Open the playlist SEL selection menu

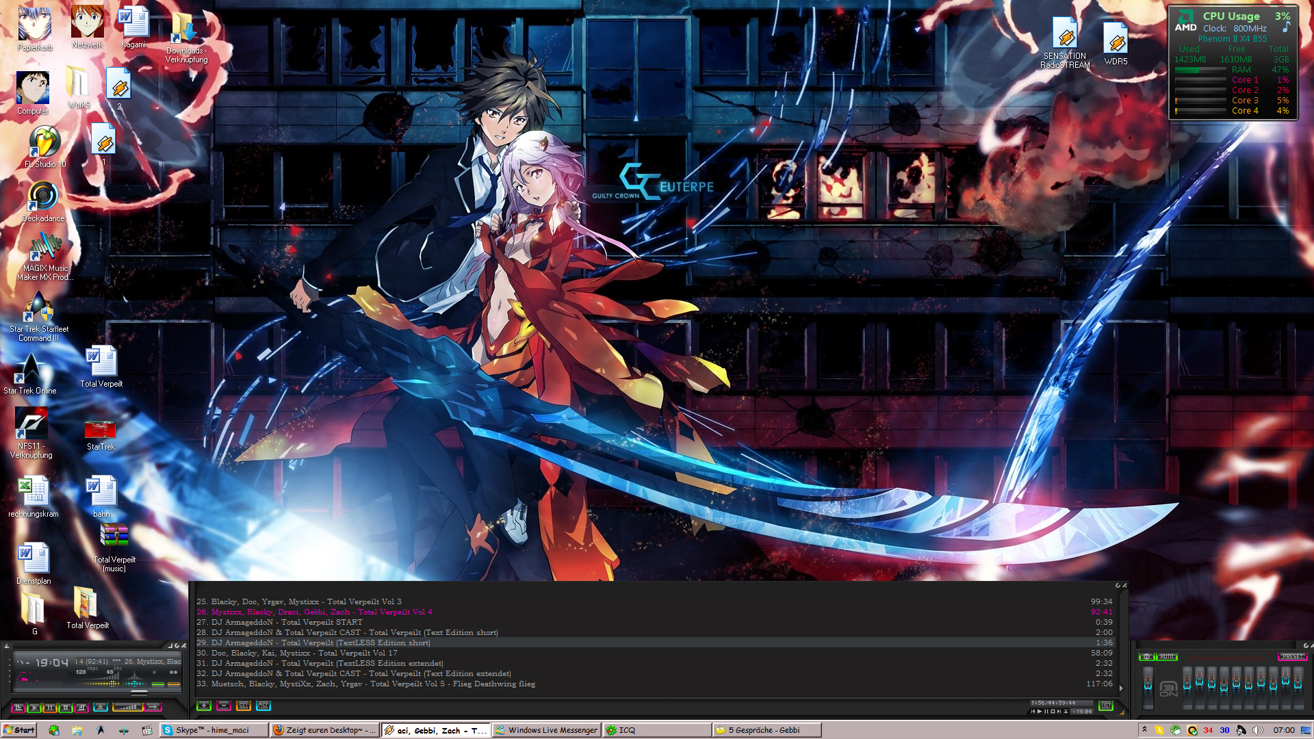click(244, 705)
